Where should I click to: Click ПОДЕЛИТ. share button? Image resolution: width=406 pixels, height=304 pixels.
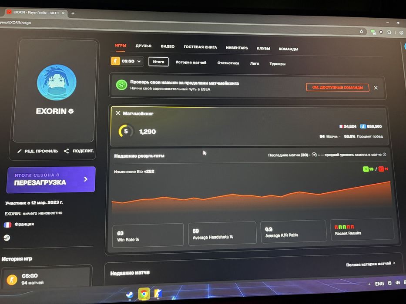pos(79,151)
